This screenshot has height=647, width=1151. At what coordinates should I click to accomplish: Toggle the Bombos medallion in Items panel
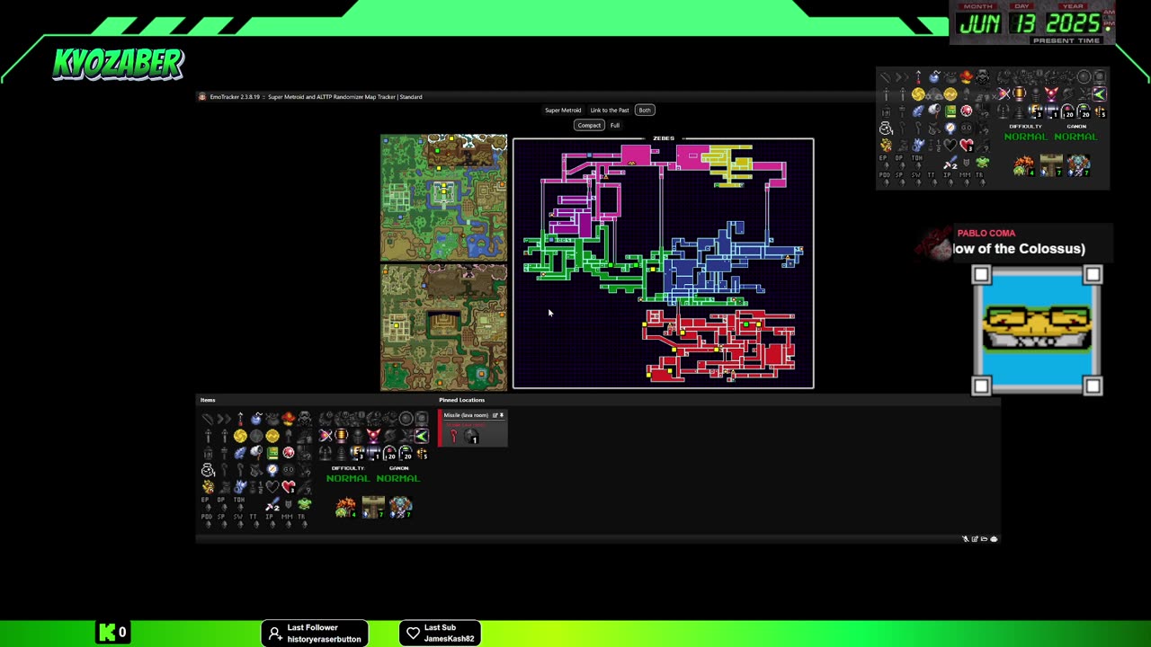point(240,436)
